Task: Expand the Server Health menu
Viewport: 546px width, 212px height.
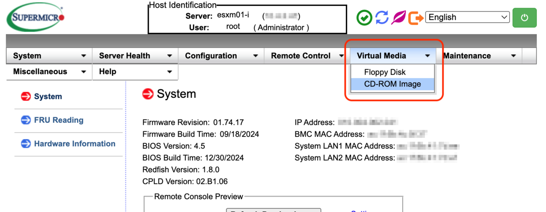Action: point(135,56)
